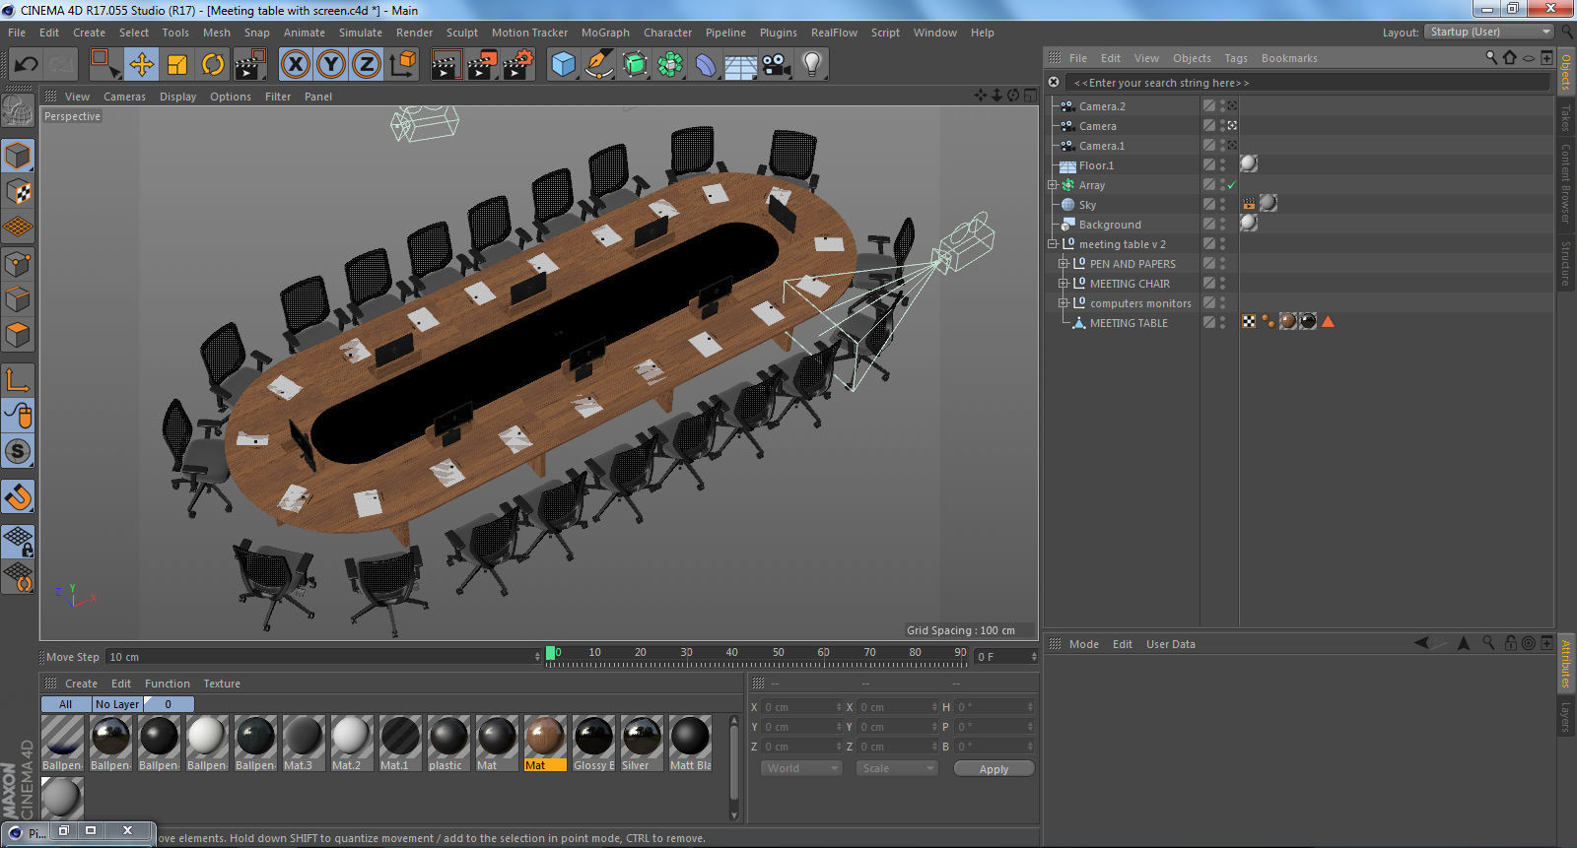Add a Cube primitive object

pos(563,65)
